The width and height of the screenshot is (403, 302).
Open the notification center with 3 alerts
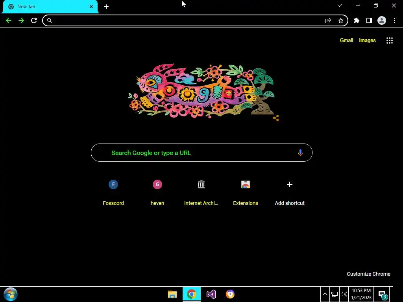tap(382, 295)
